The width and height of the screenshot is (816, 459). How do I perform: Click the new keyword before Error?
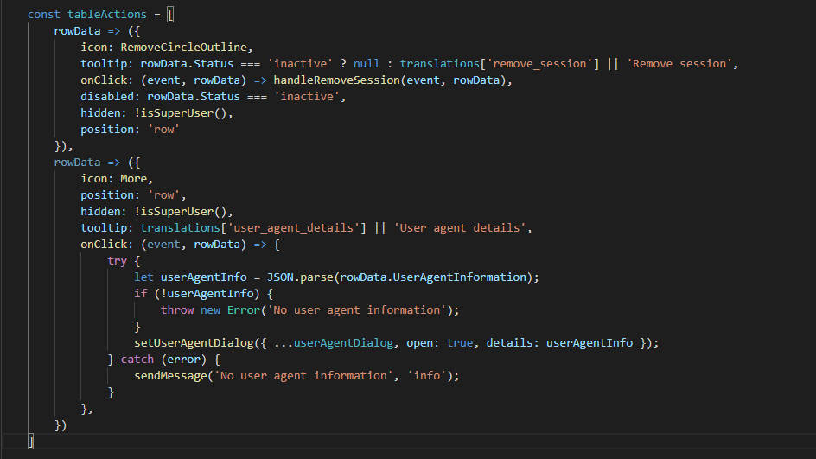tap(210, 310)
